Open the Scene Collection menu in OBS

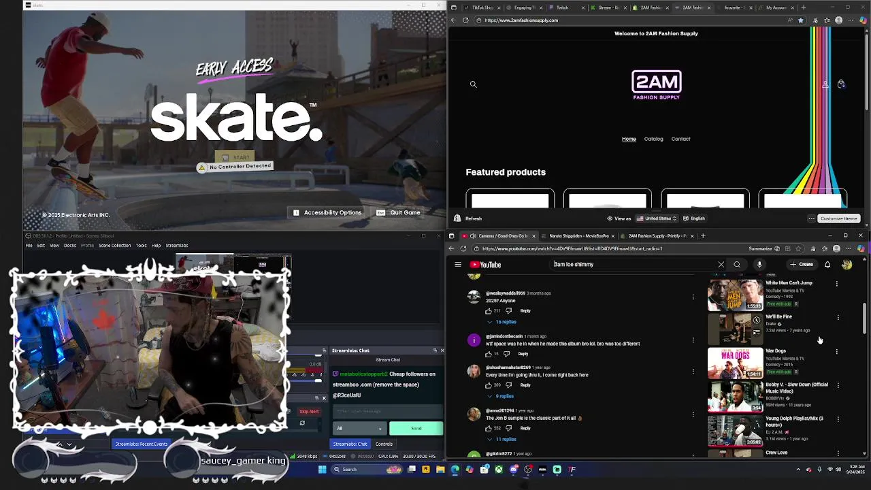[x=114, y=246]
